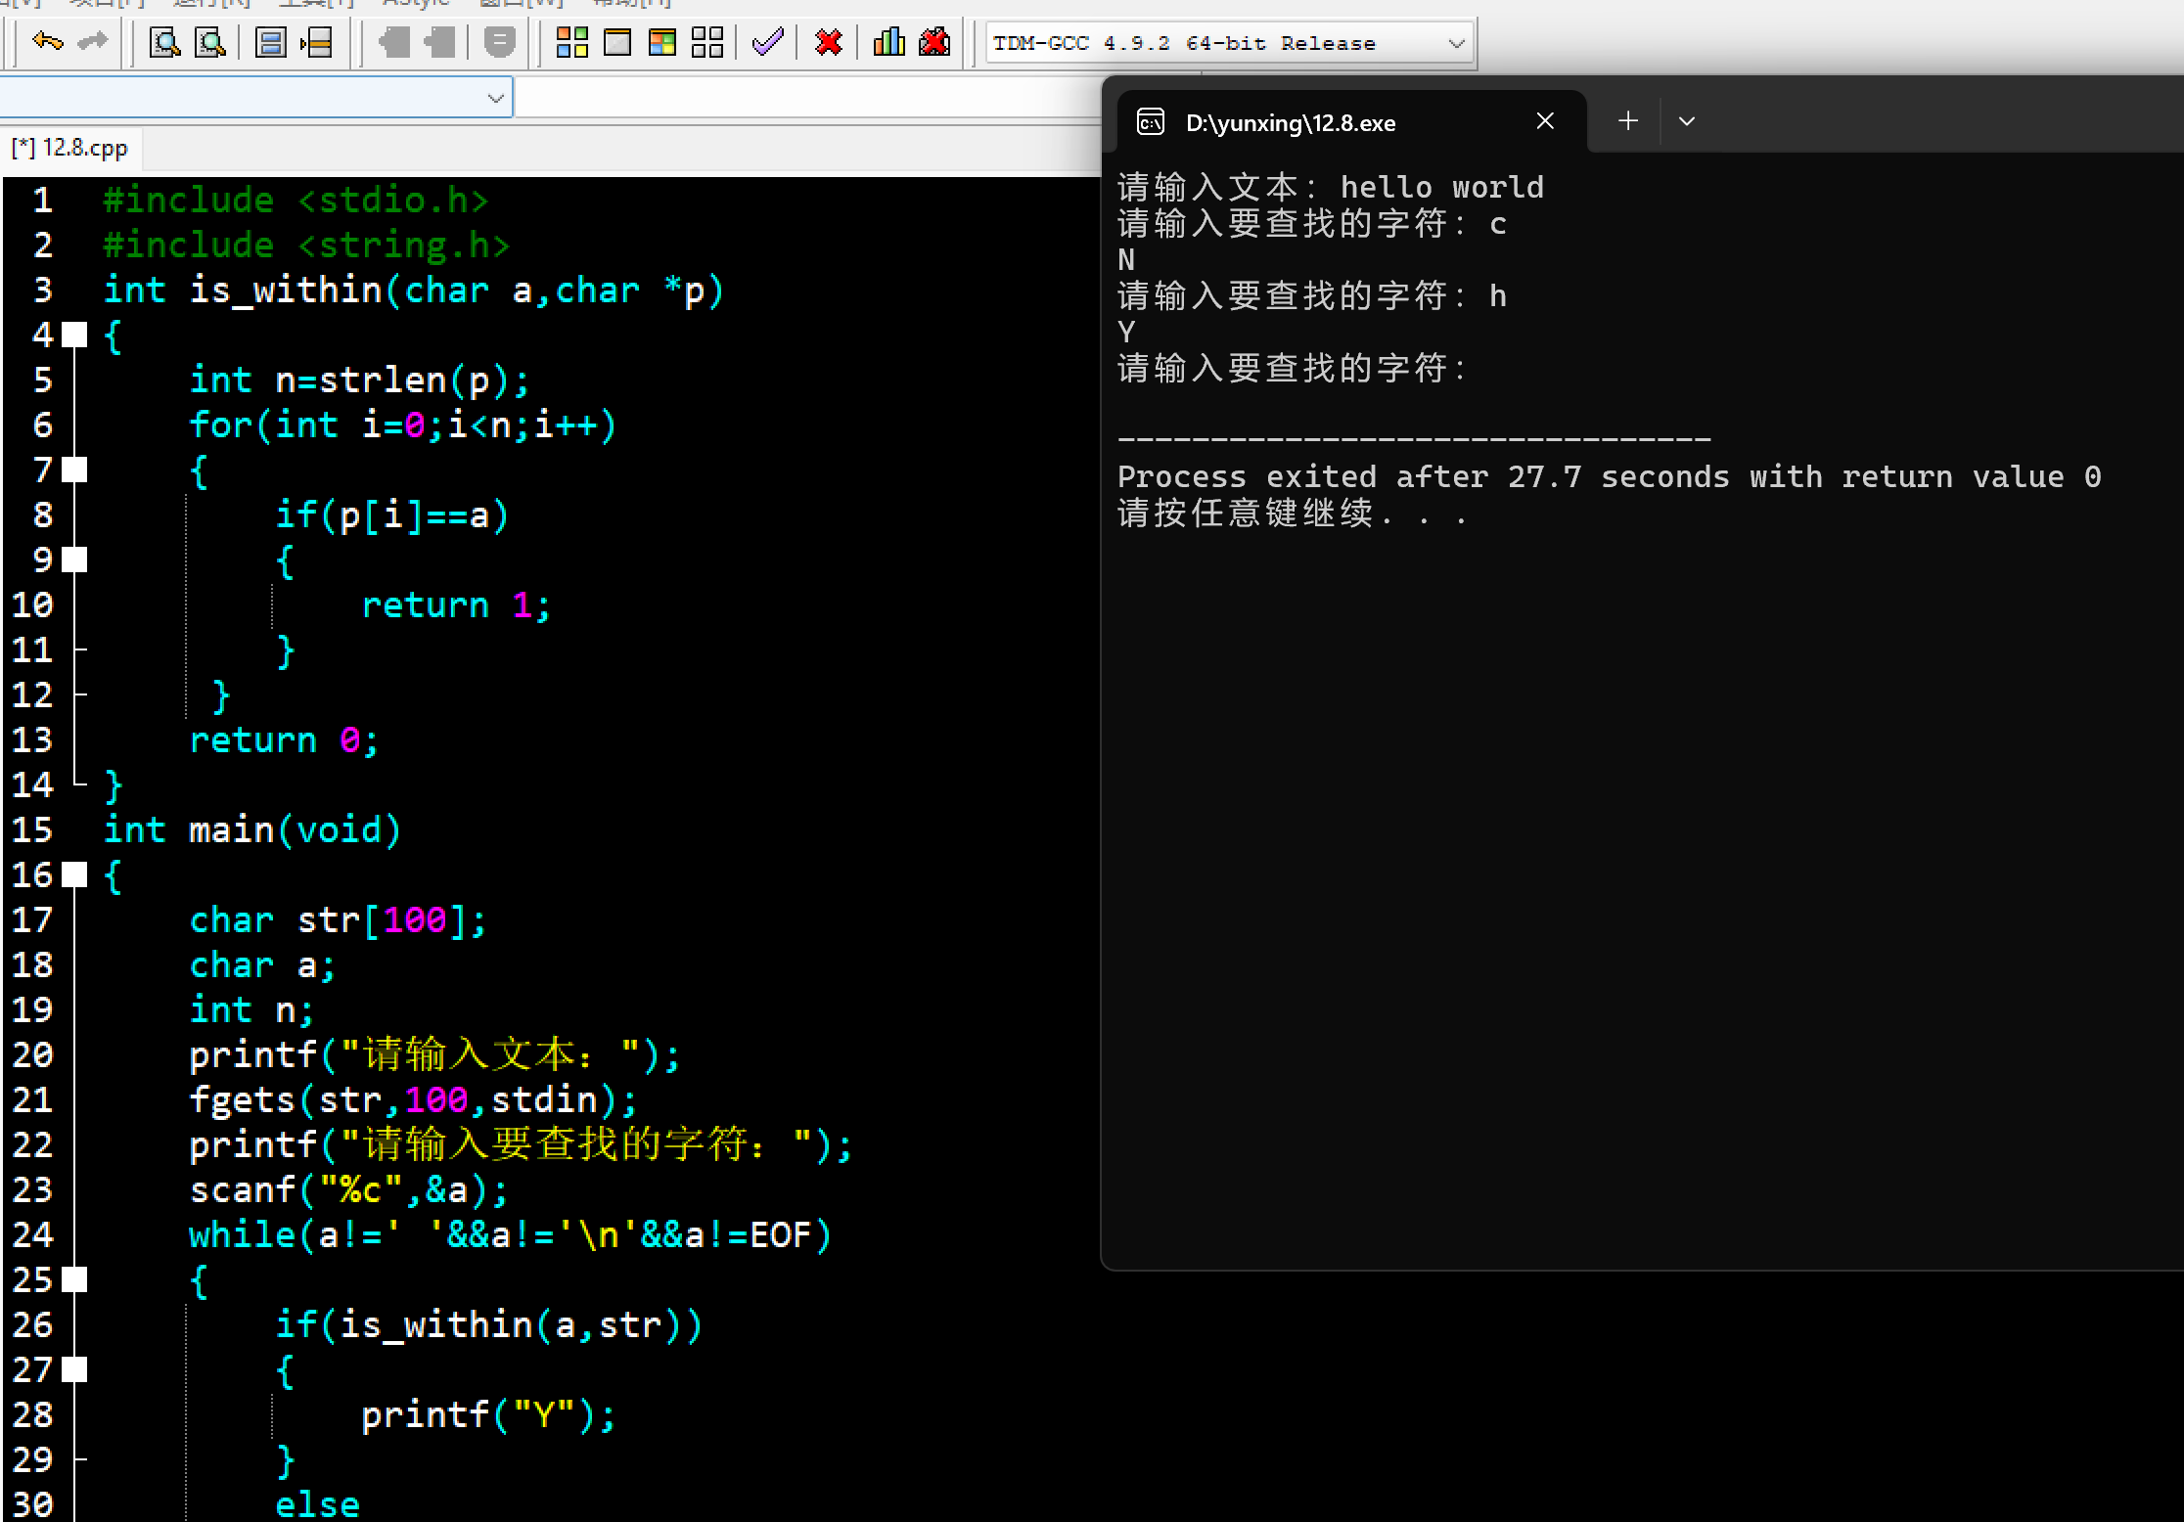Expand the class browser combo box

tap(495, 98)
